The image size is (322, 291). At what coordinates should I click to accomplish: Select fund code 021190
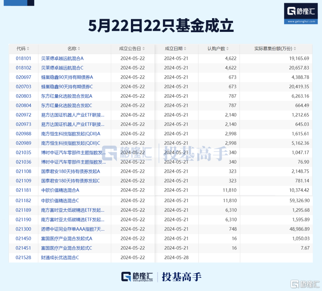coord(23,219)
